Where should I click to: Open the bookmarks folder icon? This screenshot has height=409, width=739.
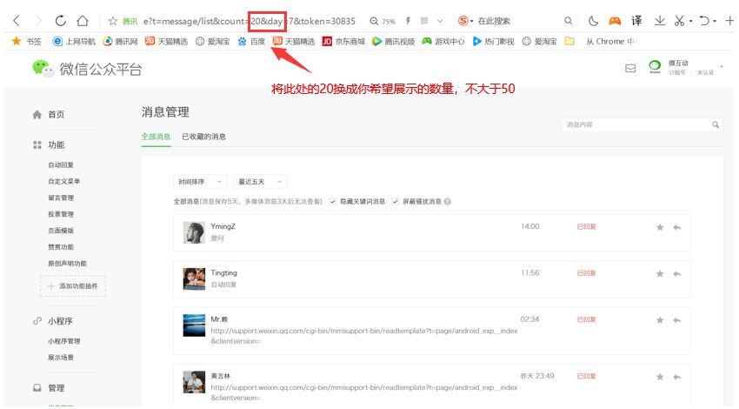[x=569, y=42]
